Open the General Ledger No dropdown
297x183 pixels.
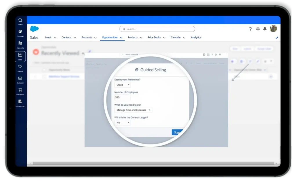pyautogui.click(x=123, y=123)
